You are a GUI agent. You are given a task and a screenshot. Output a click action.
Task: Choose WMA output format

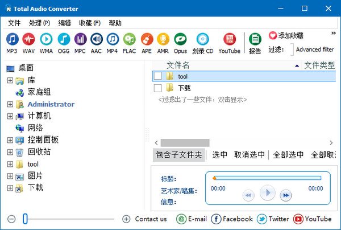click(x=46, y=39)
